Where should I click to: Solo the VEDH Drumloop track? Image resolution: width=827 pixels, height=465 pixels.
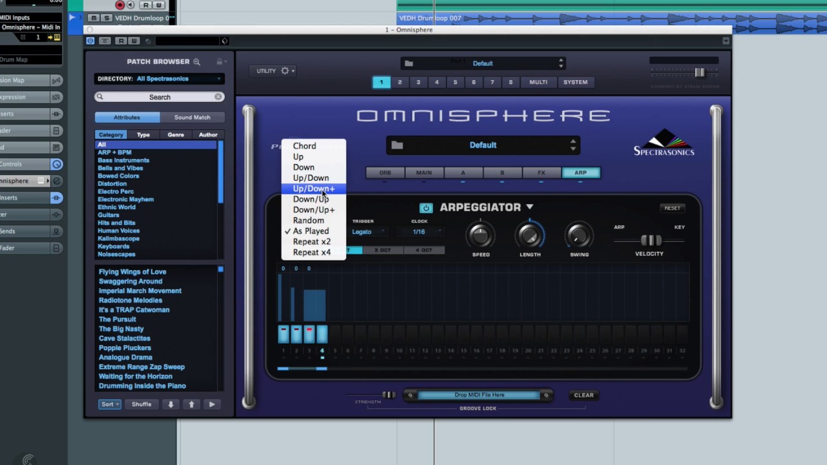pyautogui.click(x=107, y=18)
